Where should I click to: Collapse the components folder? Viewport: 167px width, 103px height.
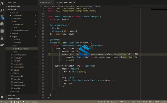click(x=17, y=15)
